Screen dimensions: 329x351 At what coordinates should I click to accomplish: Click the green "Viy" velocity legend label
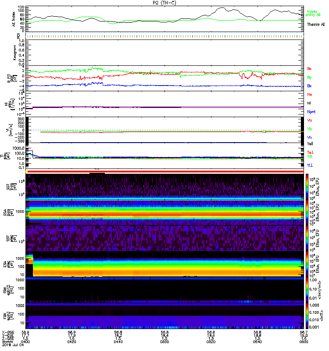pyautogui.click(x=309, y=129)
